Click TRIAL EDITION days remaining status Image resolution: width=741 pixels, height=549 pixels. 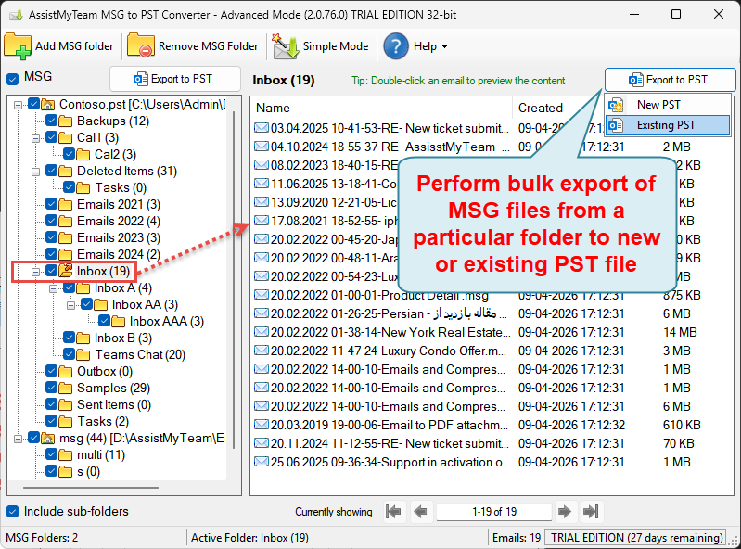[x=636, y=538]
